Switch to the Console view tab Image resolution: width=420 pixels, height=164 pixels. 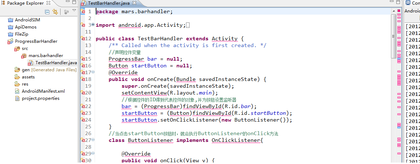click(x=412, y=3)
